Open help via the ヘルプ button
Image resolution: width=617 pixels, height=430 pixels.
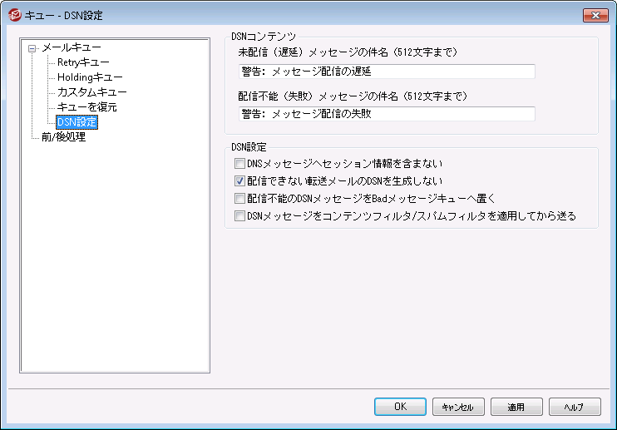click(575, 407)
